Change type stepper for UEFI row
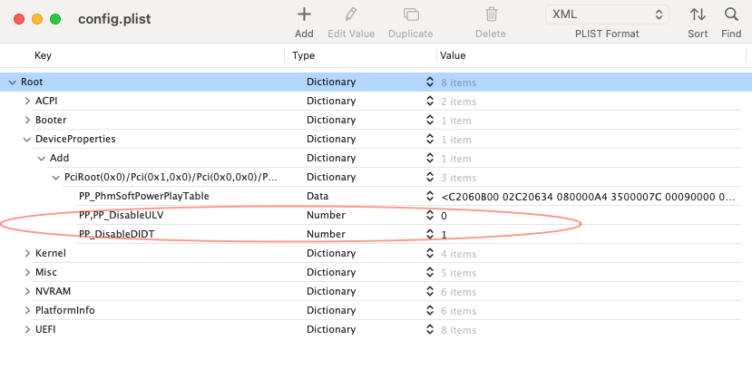This screenshot has height=379, width=752. pos(430,329)
